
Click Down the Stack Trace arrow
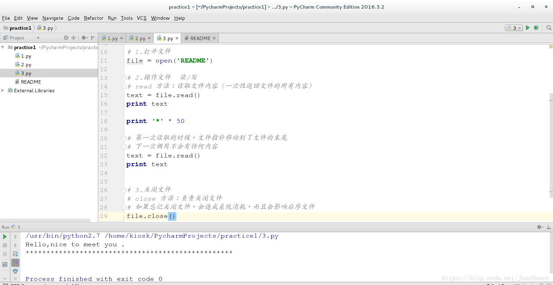click(15, 245)
